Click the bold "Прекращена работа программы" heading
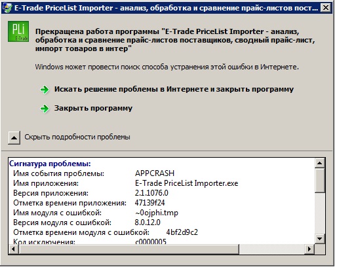Screen dimensions: 337x267 point(175,40)
